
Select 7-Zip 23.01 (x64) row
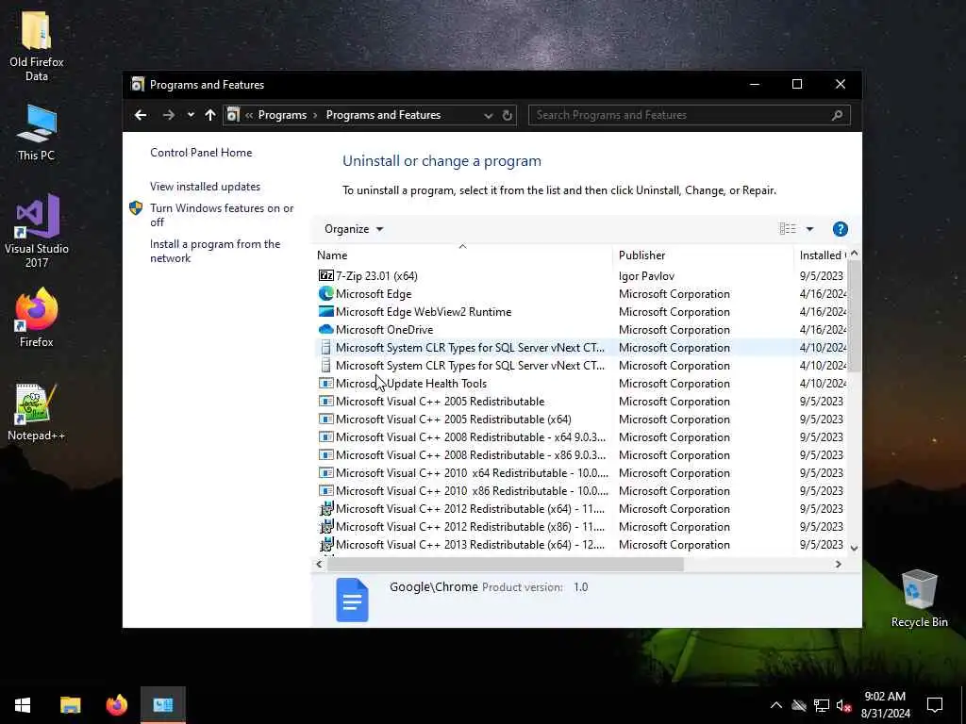582,276
